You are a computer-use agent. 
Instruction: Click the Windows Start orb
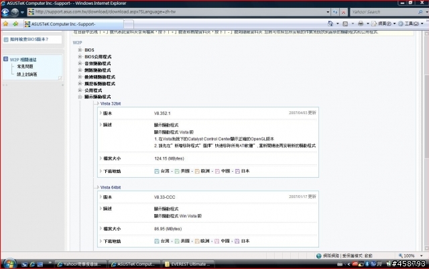click(9, 264)
